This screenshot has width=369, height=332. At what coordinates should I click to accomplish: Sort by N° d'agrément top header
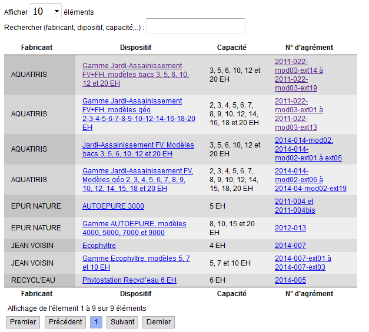click(x=309, y=48)
